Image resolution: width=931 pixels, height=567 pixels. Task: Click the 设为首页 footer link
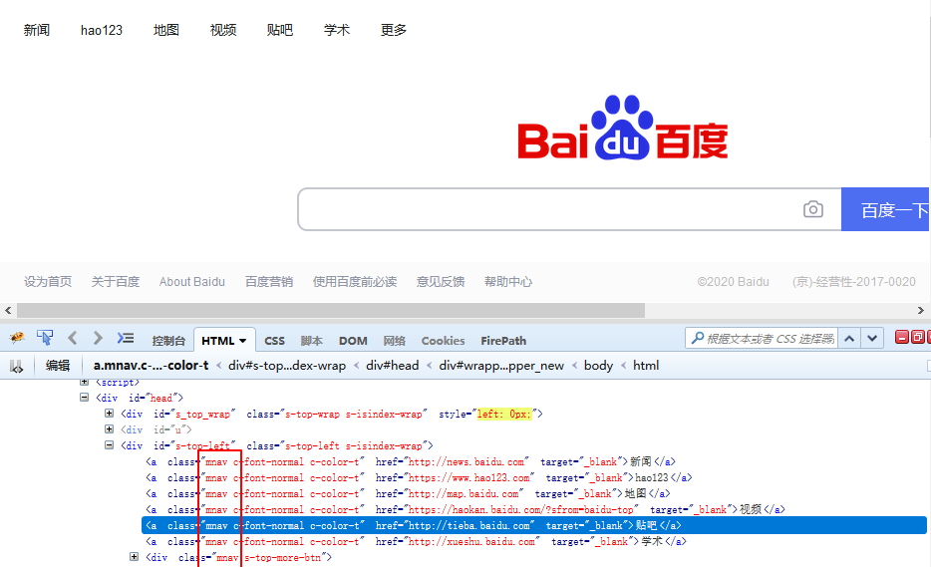[x=48, y=281]
